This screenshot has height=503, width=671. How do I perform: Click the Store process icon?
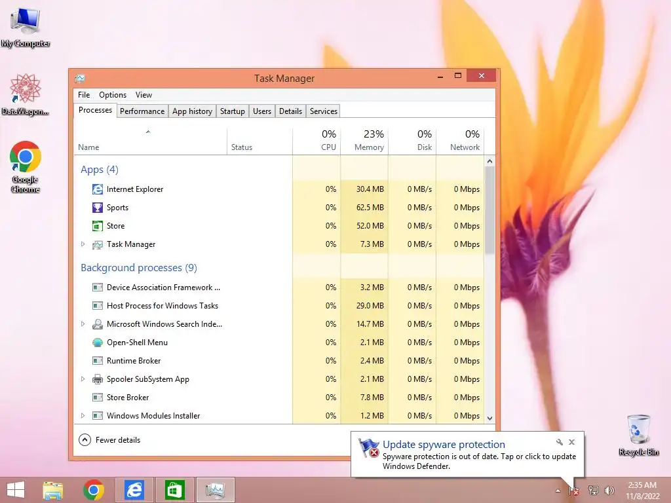click(98, 226)
